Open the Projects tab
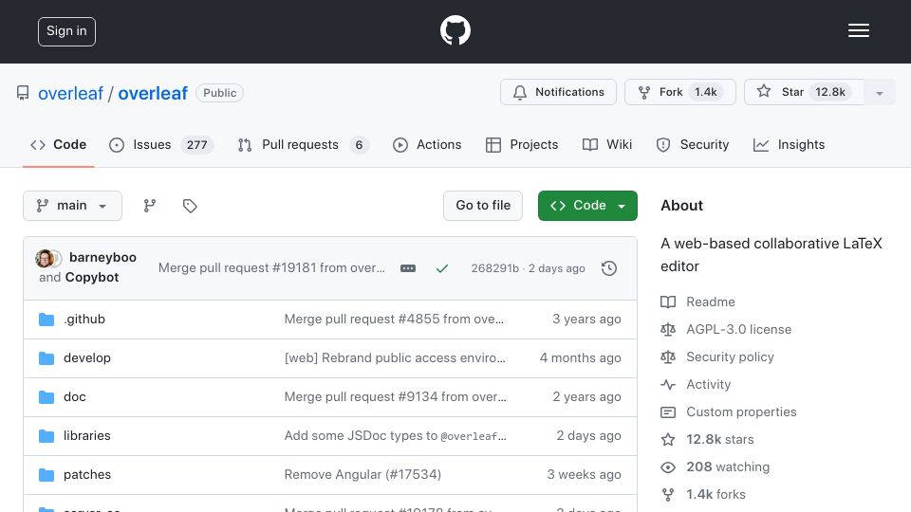This screenshot has height=512, width=911. pyautogui.click(x=522, y=144)
